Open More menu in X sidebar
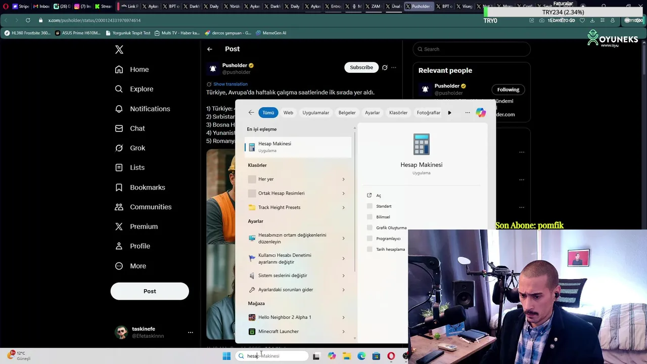Image resolution: width=647 pixels, height=364 pixels. pos(130,266)
